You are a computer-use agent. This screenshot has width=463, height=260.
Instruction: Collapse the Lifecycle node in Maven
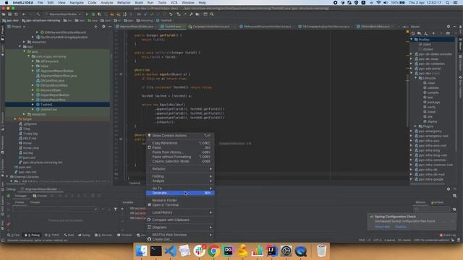[x=416, y=78]
